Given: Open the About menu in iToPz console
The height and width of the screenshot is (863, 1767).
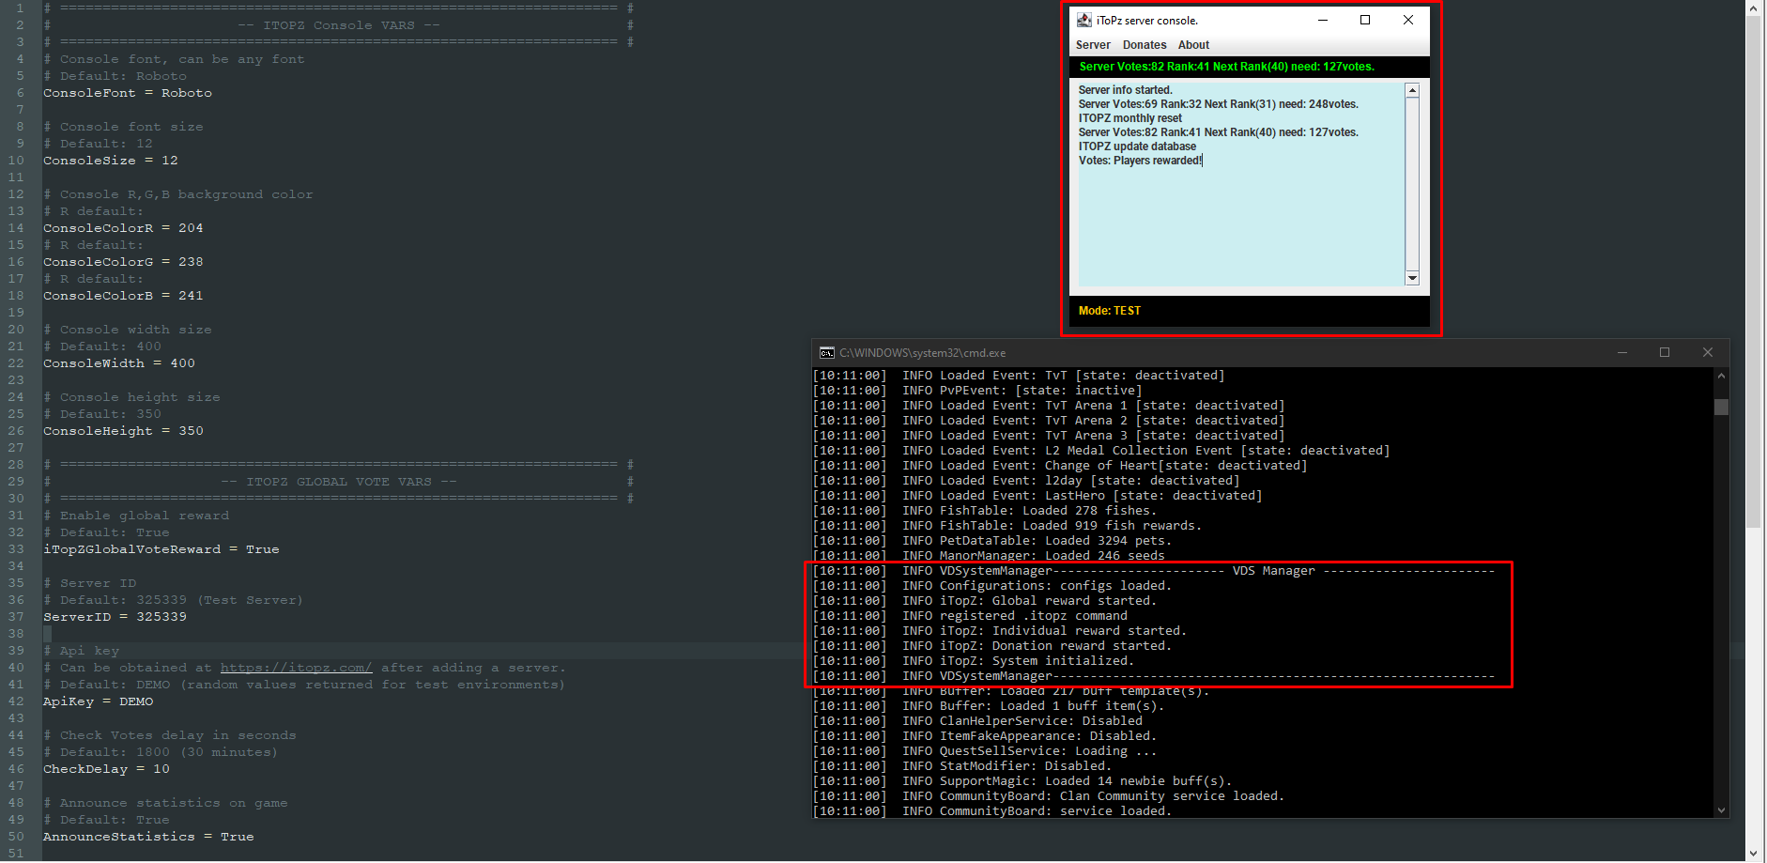Looking at the screenshot, I should tap(1193, 45).
